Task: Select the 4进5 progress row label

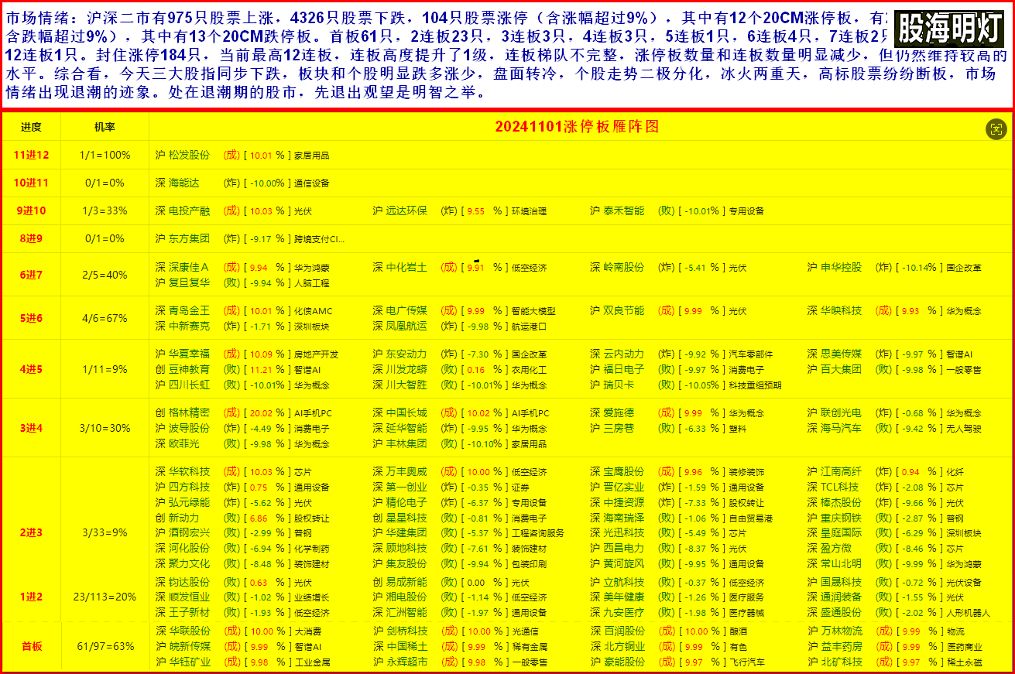Action: tap(31, 369)
